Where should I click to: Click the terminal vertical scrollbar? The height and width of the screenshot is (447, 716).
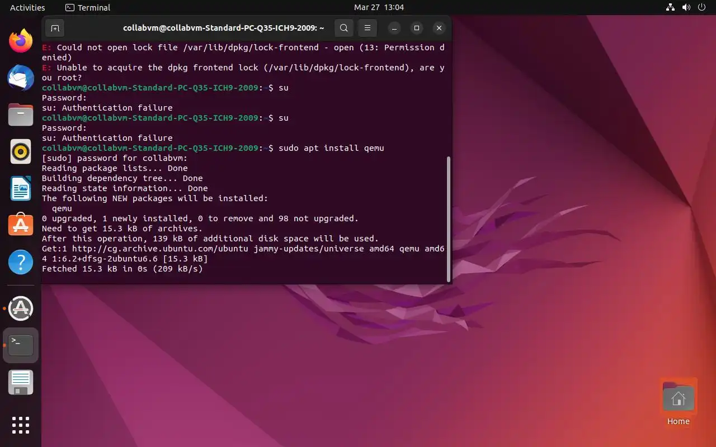pos(448,219)
